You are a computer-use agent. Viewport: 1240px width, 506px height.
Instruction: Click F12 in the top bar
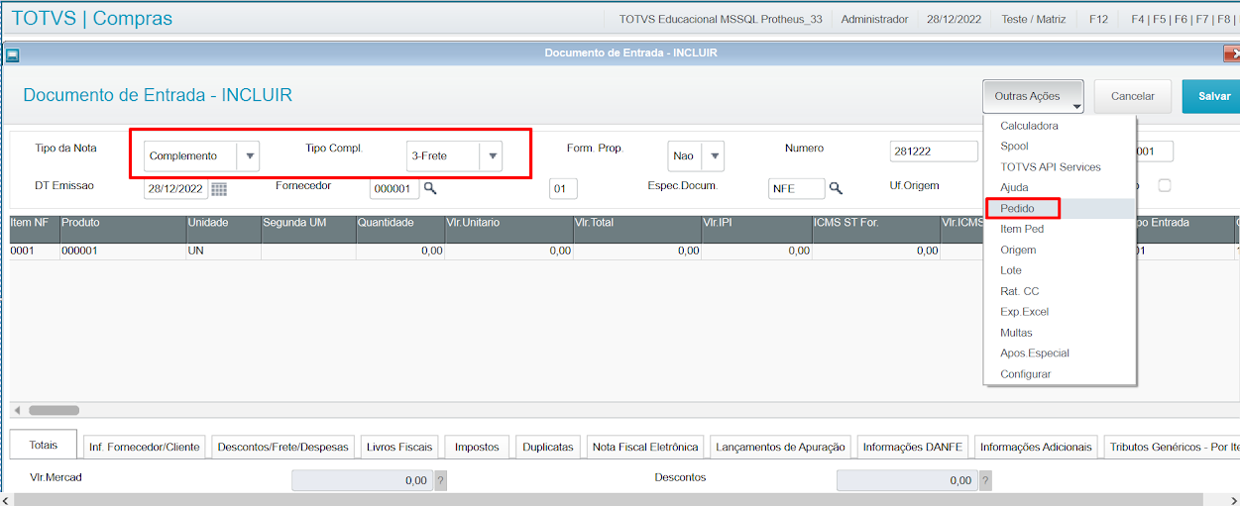pyautogui.click(x=1098, y=19)
